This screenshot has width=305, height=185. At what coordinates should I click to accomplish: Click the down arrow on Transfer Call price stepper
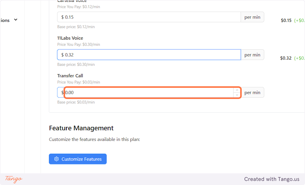237,95
